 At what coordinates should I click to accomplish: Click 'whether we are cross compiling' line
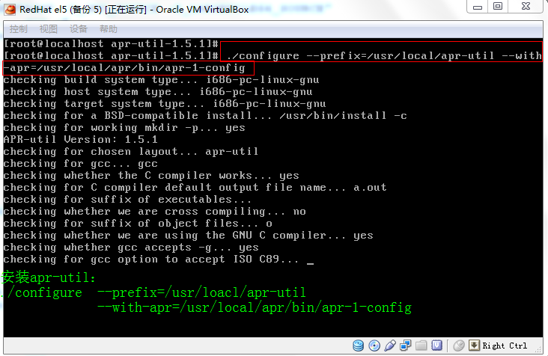click(x=154, y=212)
